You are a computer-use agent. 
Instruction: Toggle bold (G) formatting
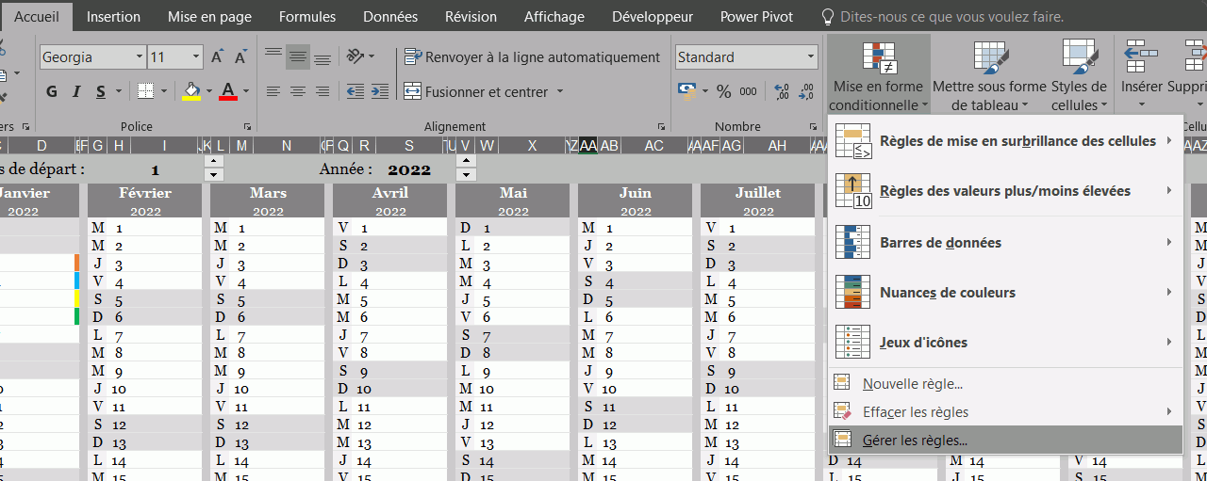[x=52, y=91]
